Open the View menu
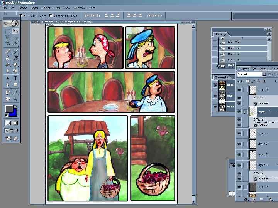 67,8
